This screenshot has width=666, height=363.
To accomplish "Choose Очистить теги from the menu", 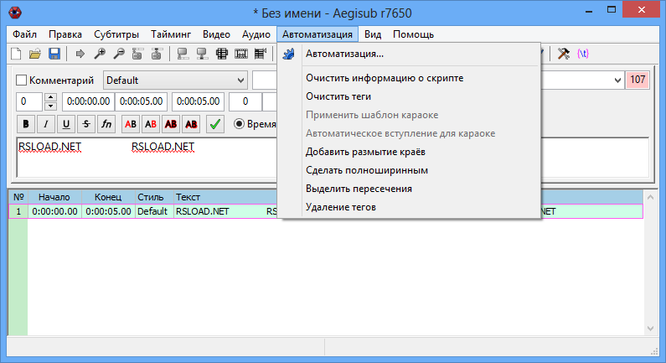I will click(410, 96).
